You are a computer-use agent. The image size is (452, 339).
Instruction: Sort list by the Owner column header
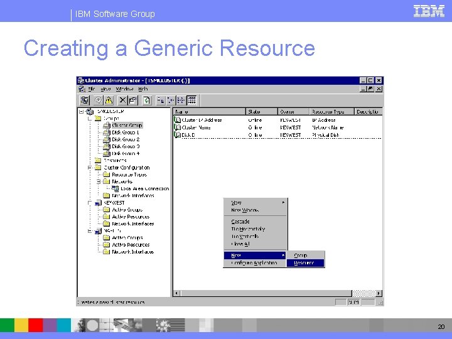[x=293, y=112]
